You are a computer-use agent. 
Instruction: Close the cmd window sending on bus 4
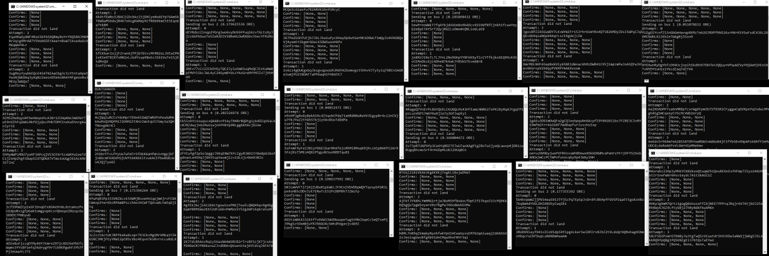click(x=274, y=95)
